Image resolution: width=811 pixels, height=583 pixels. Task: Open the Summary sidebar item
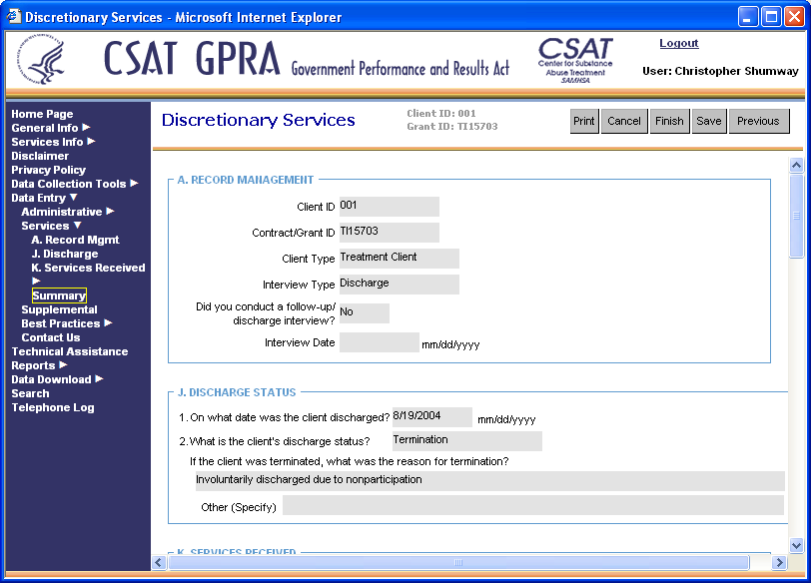(59, 295)
